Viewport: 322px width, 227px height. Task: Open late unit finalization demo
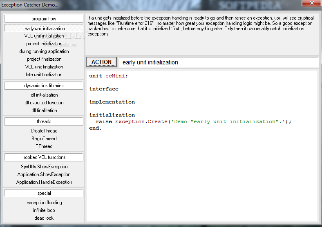[x=44, y=75]
